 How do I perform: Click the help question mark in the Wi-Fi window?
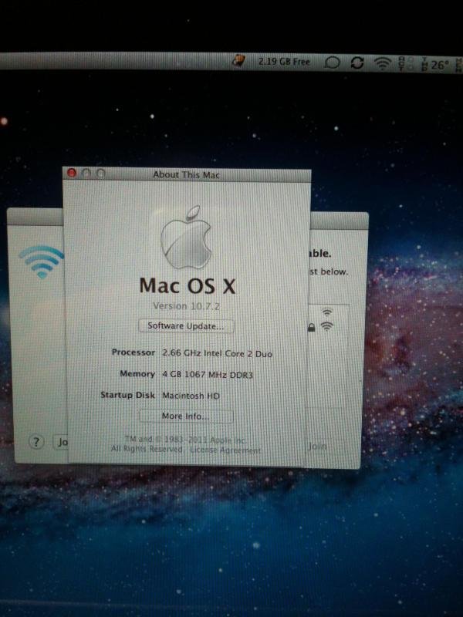coord(36,442)
